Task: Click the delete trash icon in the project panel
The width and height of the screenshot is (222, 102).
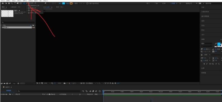Action: pyautogui.click(x=18, y=84)
